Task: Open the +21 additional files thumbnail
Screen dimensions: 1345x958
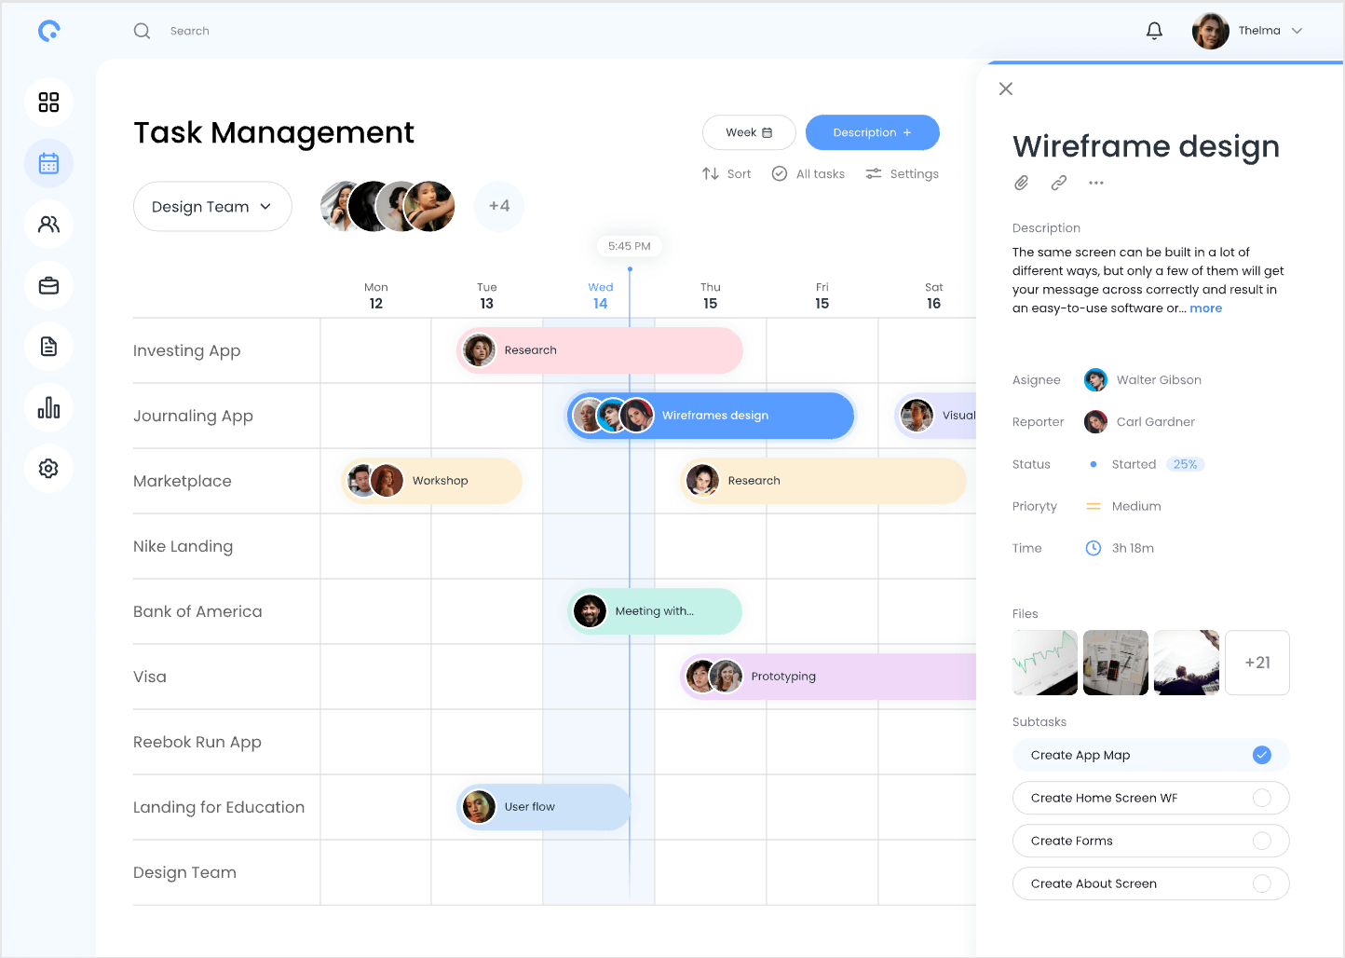Action: [1257, 663]
